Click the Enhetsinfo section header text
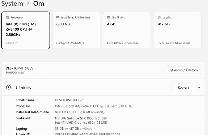The image size is (208, 135). click(24, 88)
